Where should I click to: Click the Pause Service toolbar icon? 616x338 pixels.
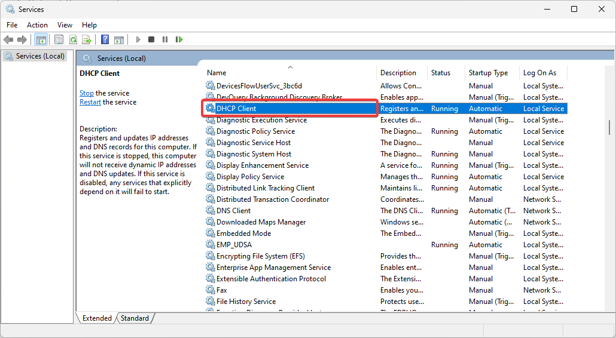pos(165,39)
